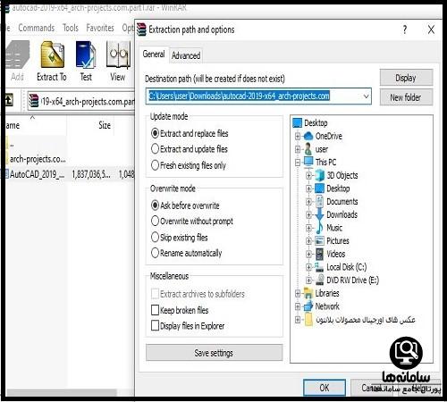
Task: Click the This PC monitor icon
Action: 308,162
